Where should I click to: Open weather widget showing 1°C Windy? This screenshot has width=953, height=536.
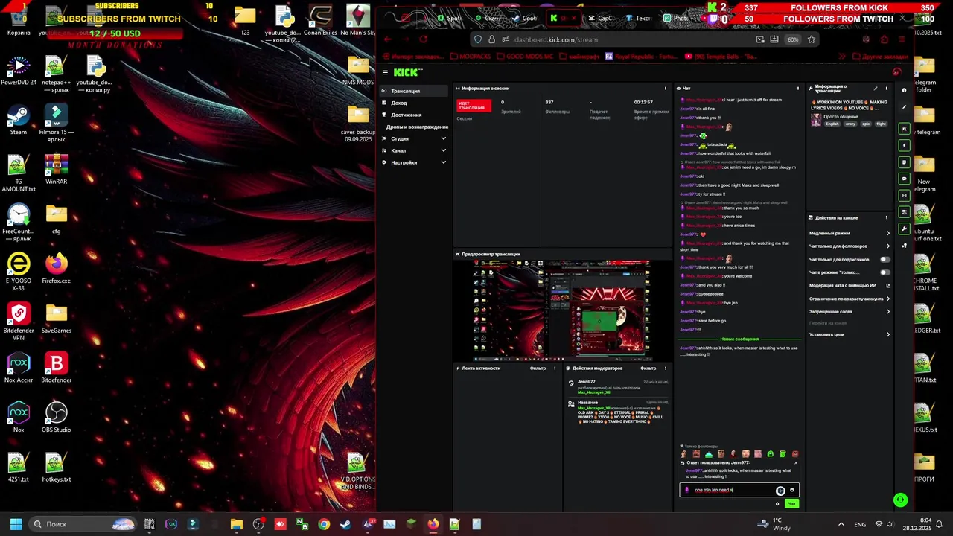[x=774, y=524]
